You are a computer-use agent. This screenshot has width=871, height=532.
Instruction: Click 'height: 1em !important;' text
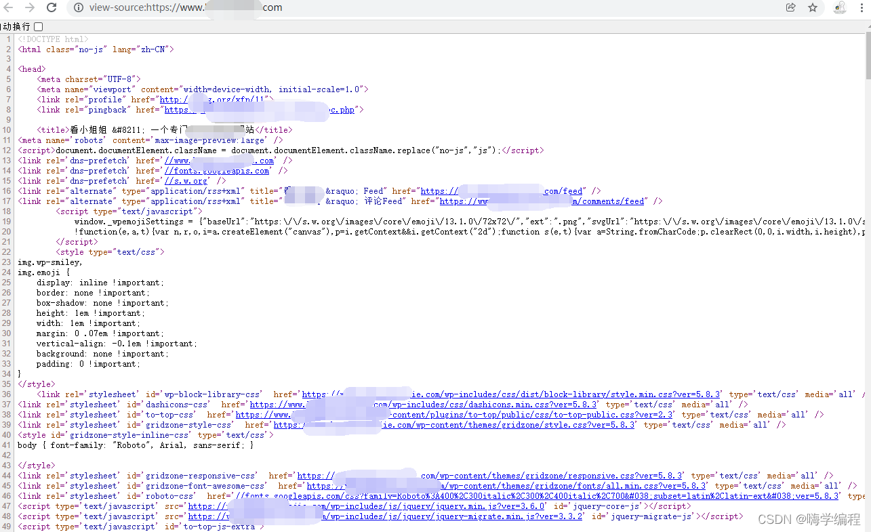pos(91,313)
